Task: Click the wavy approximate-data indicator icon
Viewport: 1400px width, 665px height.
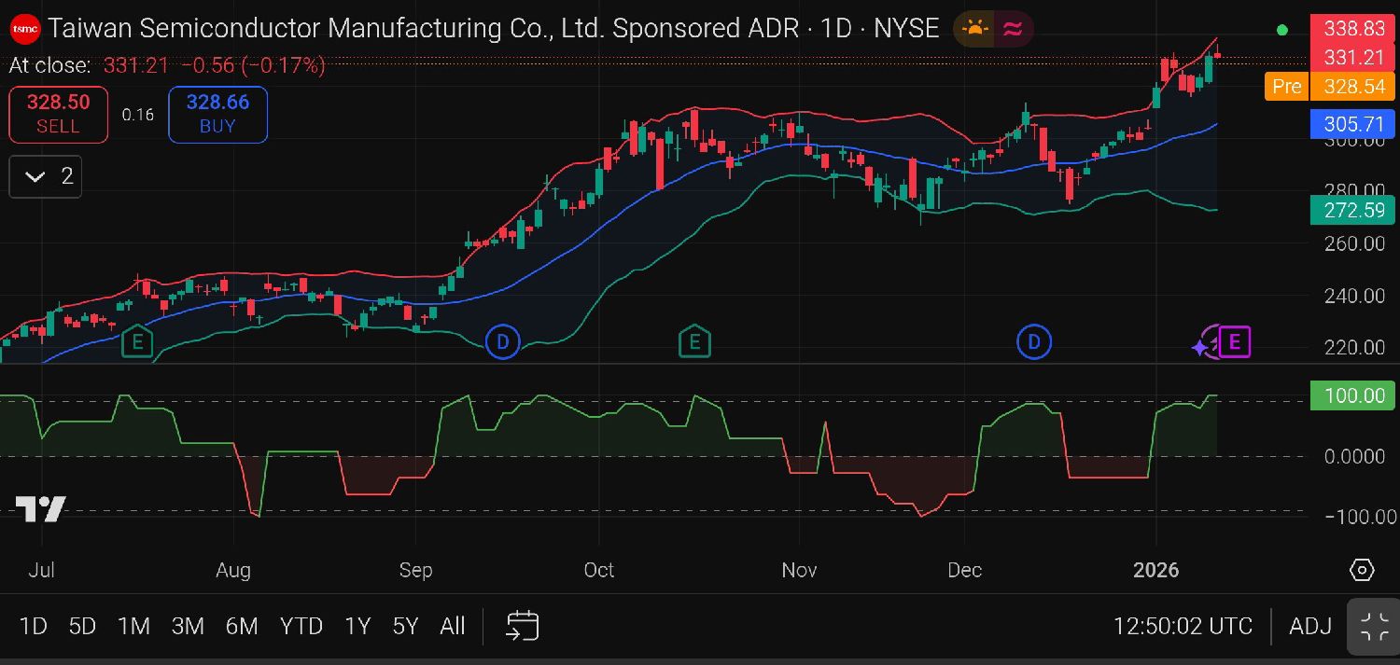Action: [1013, 29]
